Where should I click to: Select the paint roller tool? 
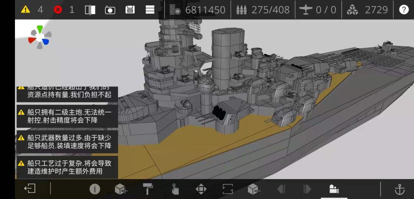(148, 189)
